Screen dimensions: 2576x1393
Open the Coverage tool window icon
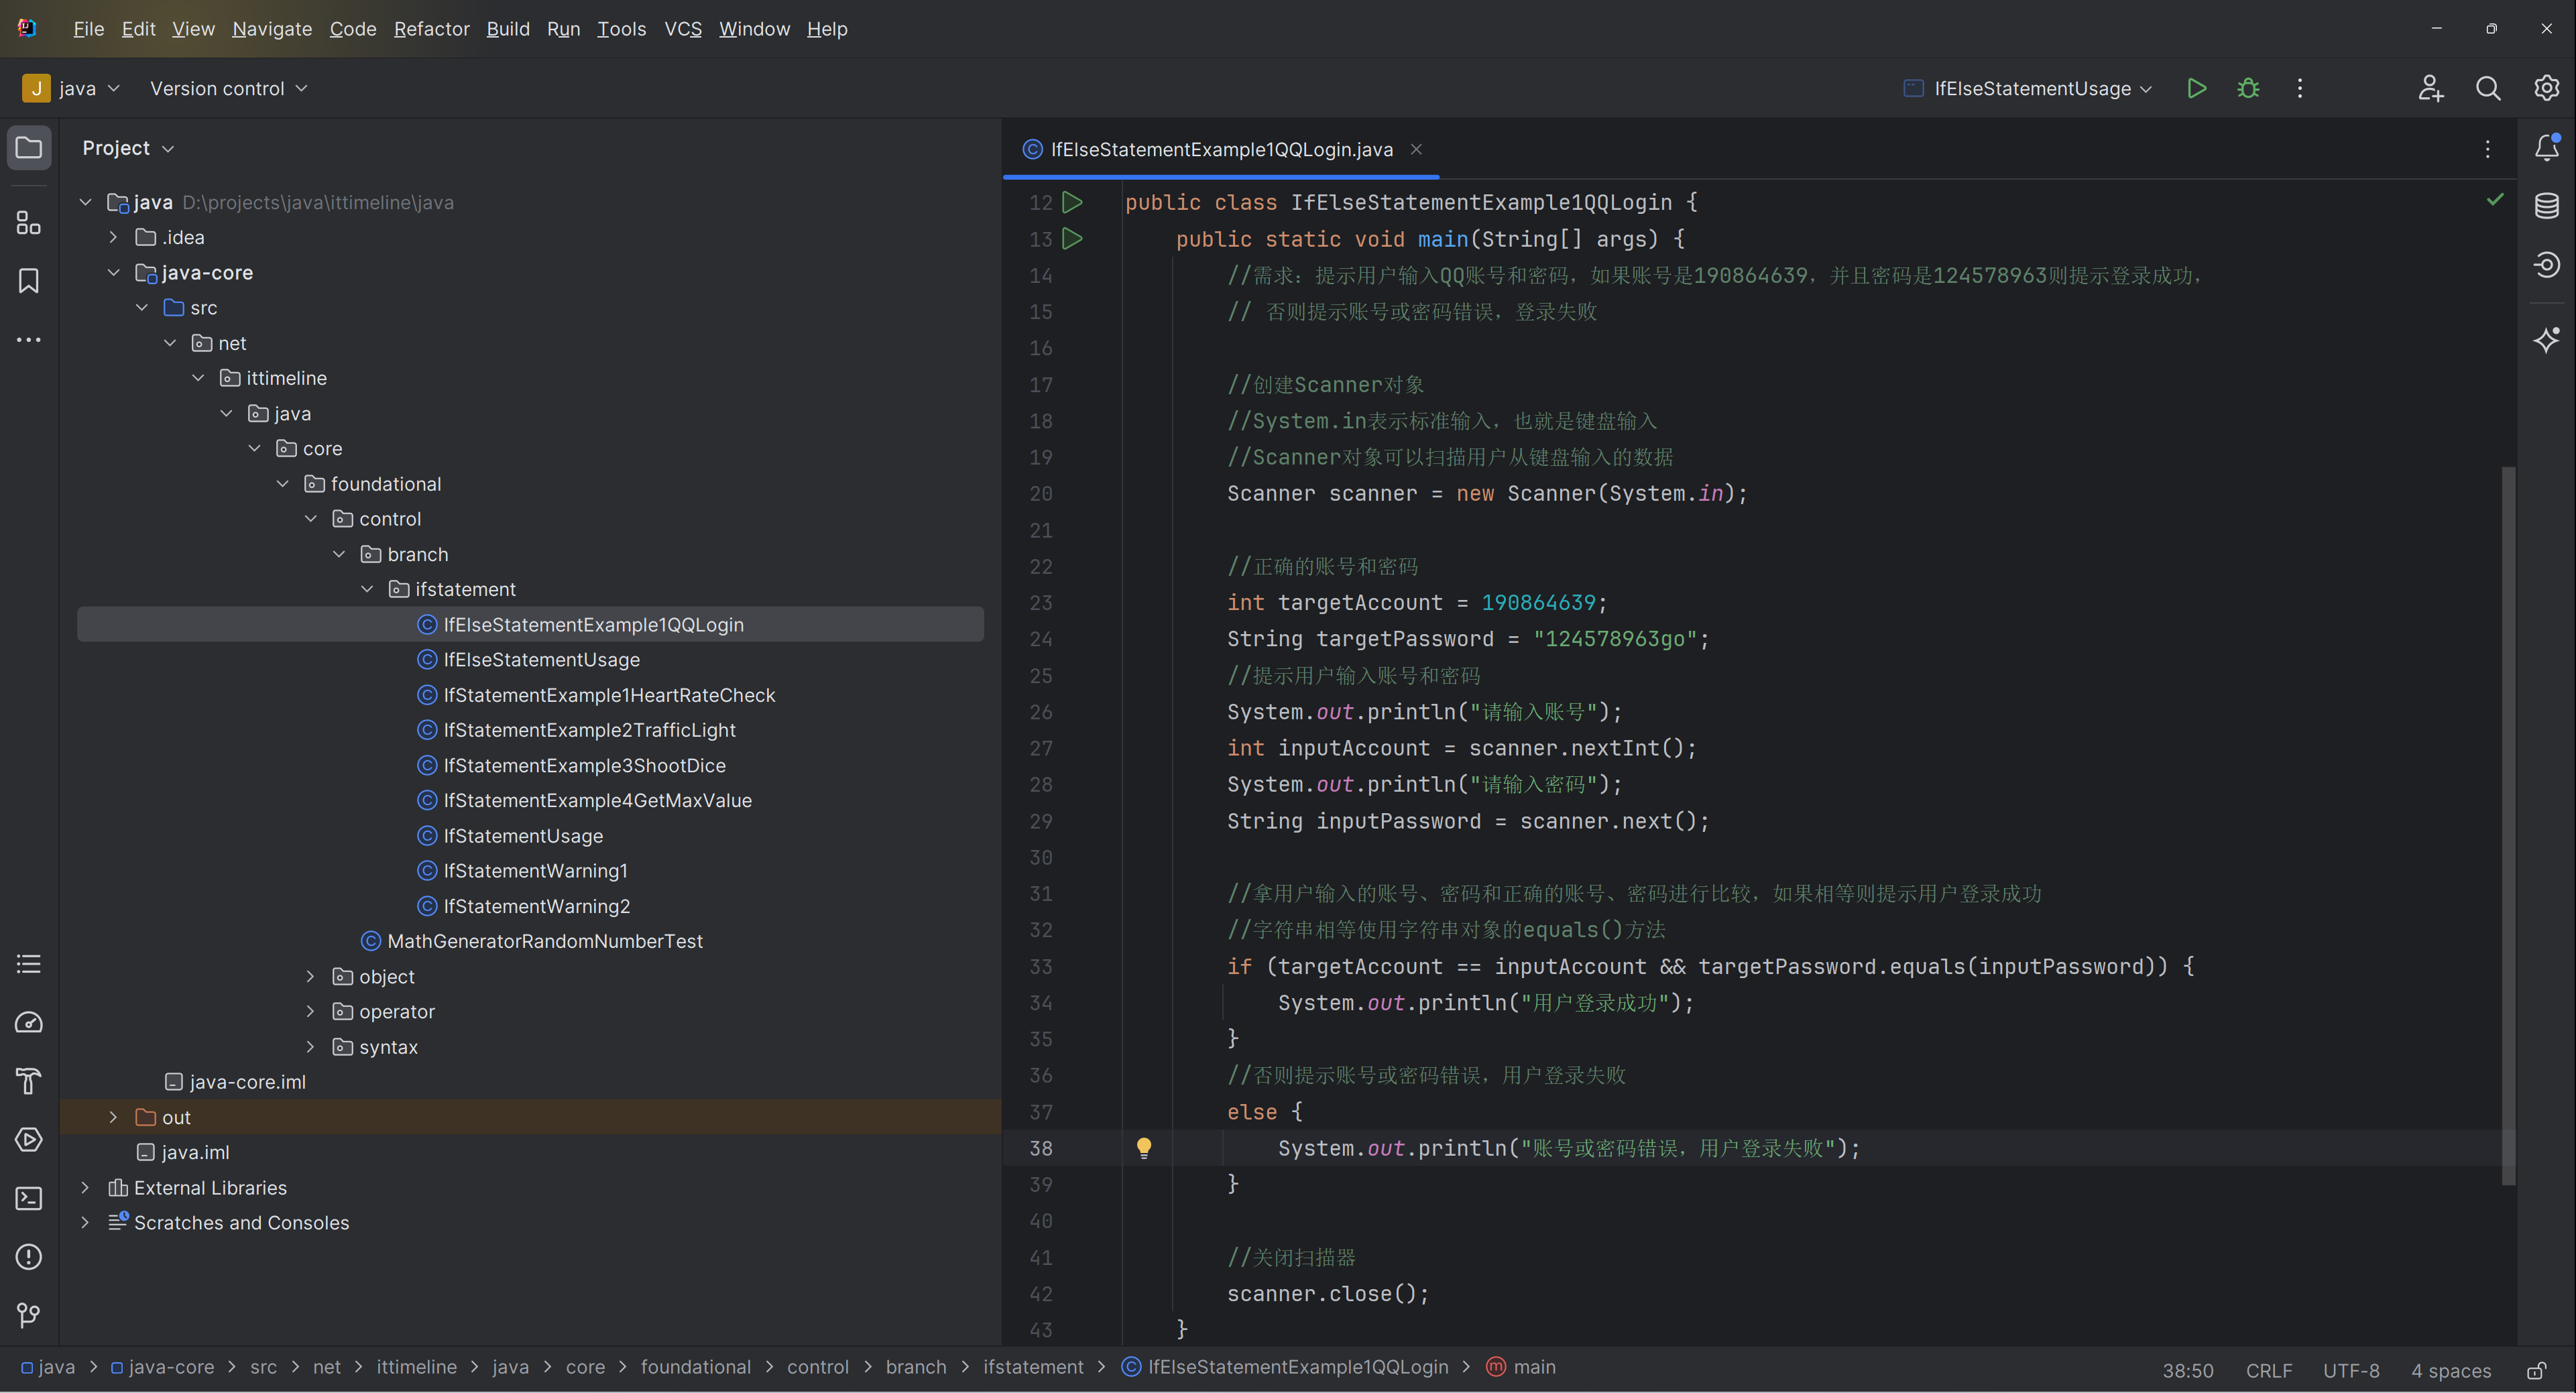tap(2546, 264)
